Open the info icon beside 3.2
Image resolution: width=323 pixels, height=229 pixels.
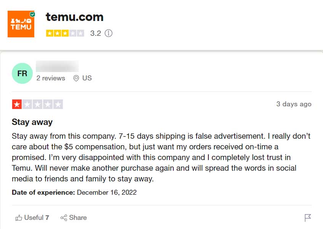point(109,33)
